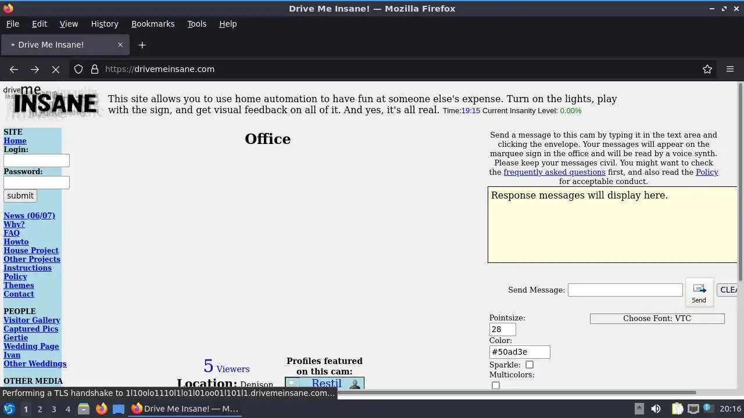The width and height of the screenshot is (744, 418).
Task: Open the removable media tray icon
Action: [639, 409]
